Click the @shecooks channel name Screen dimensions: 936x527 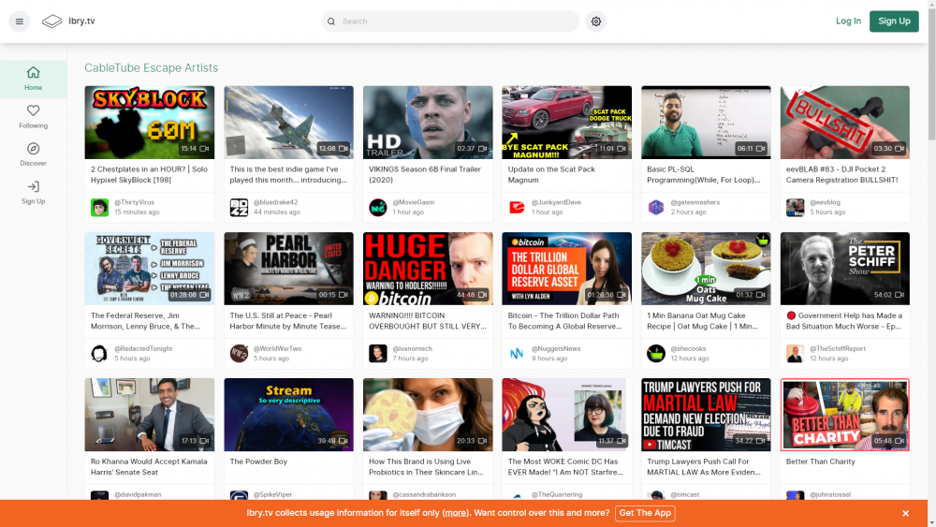click(x=688, y=348)
